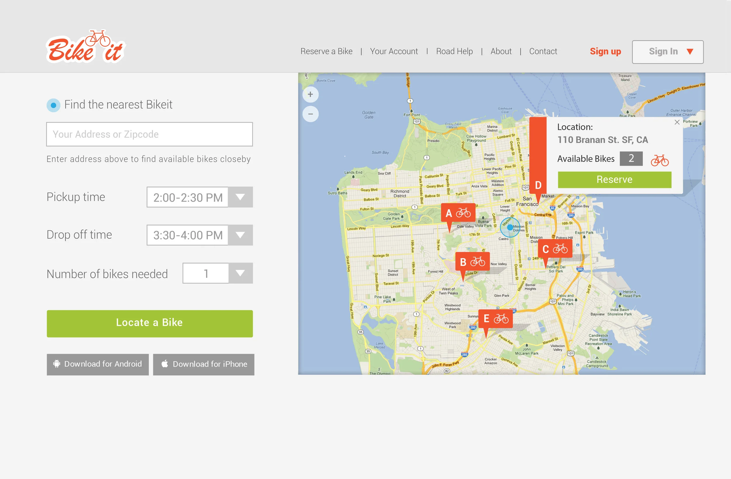Image resolution: width=731 pixels, height=479 pixels.
Task: Select map marker D bike station
Action: (538, 185)
